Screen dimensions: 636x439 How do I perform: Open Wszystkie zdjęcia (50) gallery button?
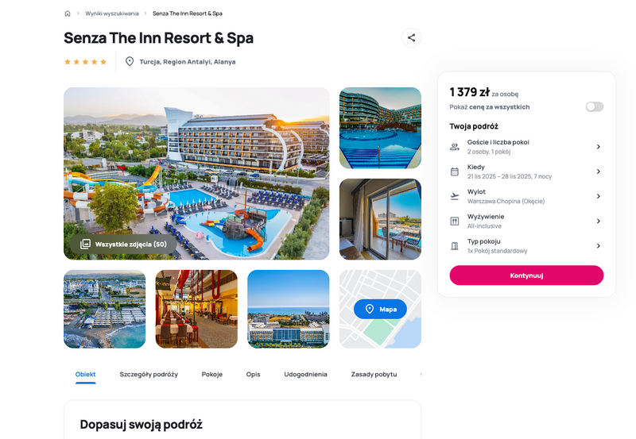[123, 245]
